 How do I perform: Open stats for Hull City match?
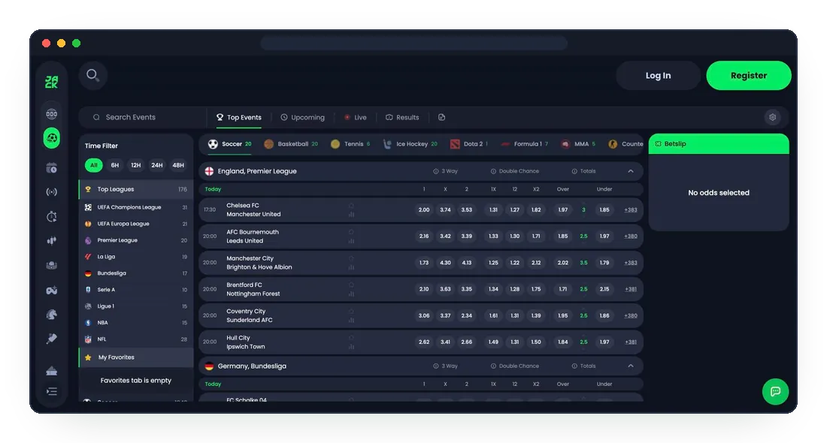coord(351,347)
